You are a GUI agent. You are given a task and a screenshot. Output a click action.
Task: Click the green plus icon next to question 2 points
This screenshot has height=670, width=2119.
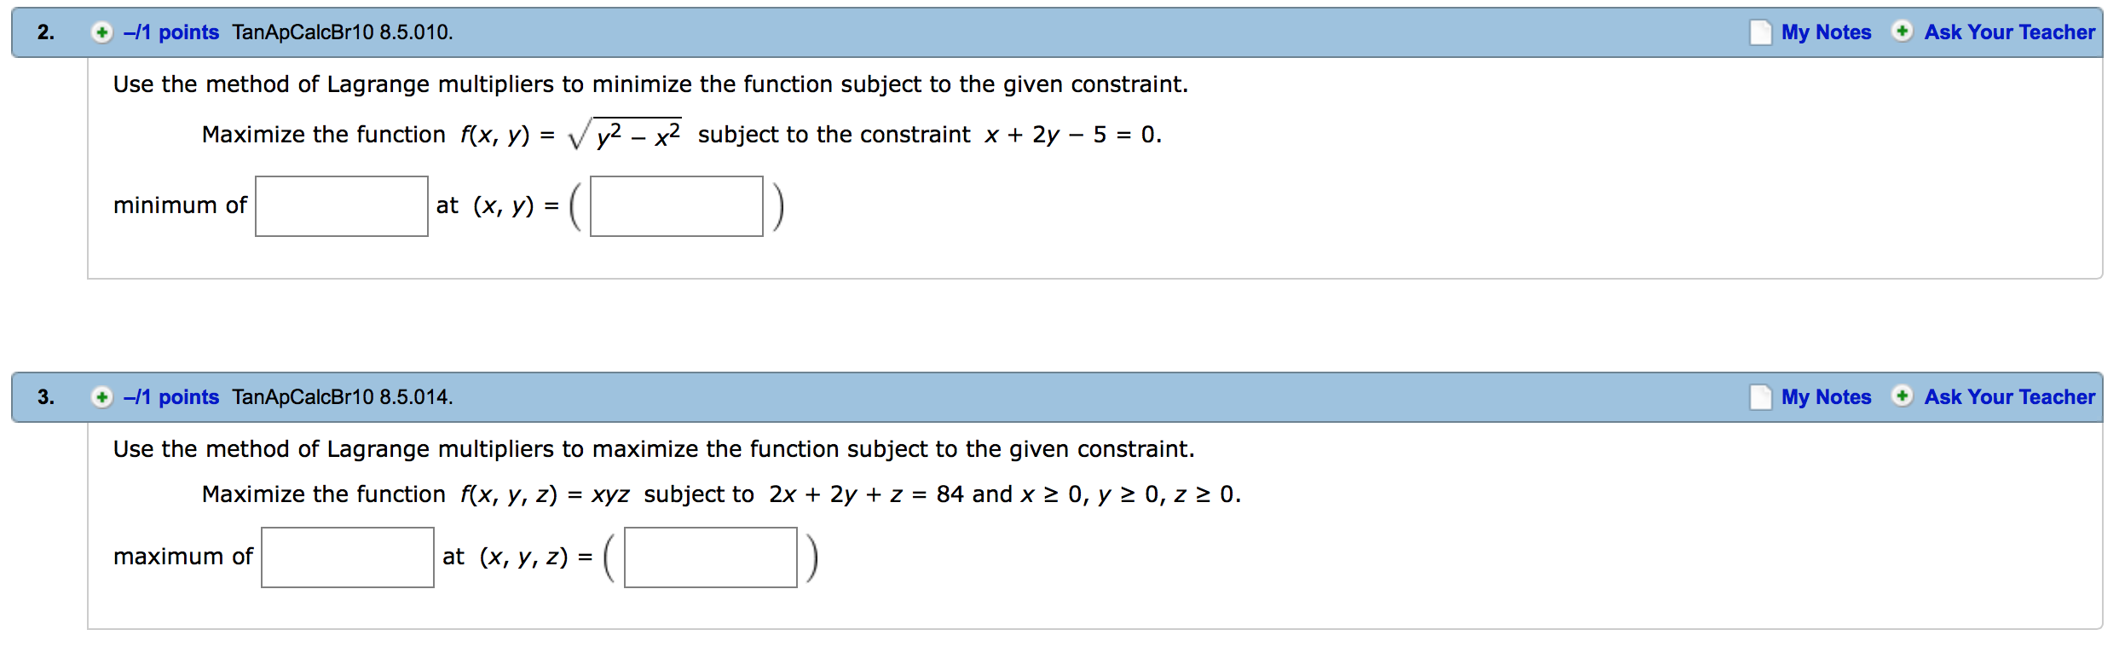pyautogui.click(x=101, y=32)
